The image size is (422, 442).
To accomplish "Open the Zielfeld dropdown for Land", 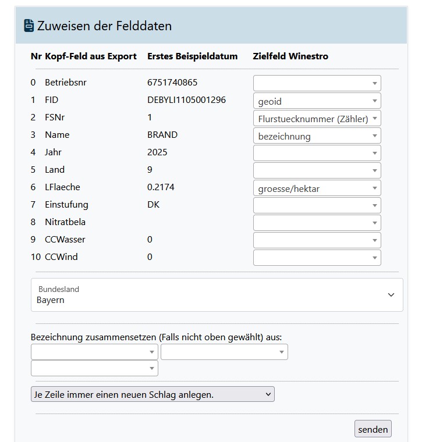I will pos(317,170).
